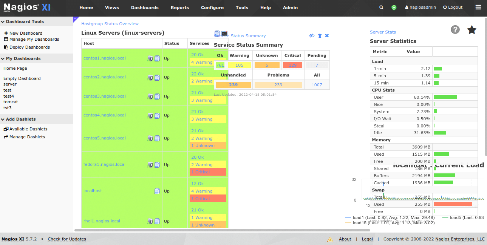Viewport: 487px width, 245px height.
Task: Open the nagiosadmin user profile
Action: 420,7
